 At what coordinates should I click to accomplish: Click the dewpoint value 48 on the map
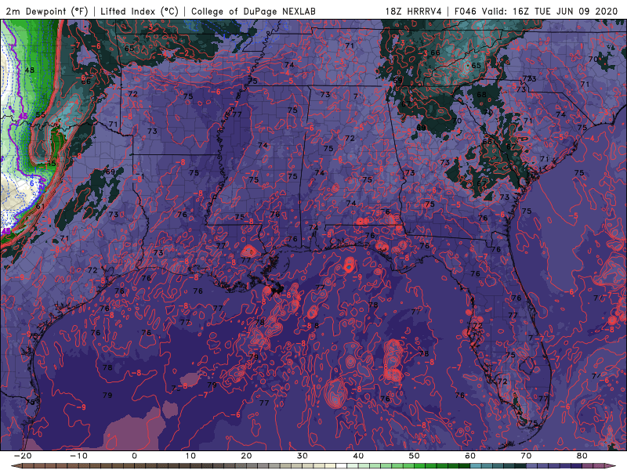click(30, 70)
